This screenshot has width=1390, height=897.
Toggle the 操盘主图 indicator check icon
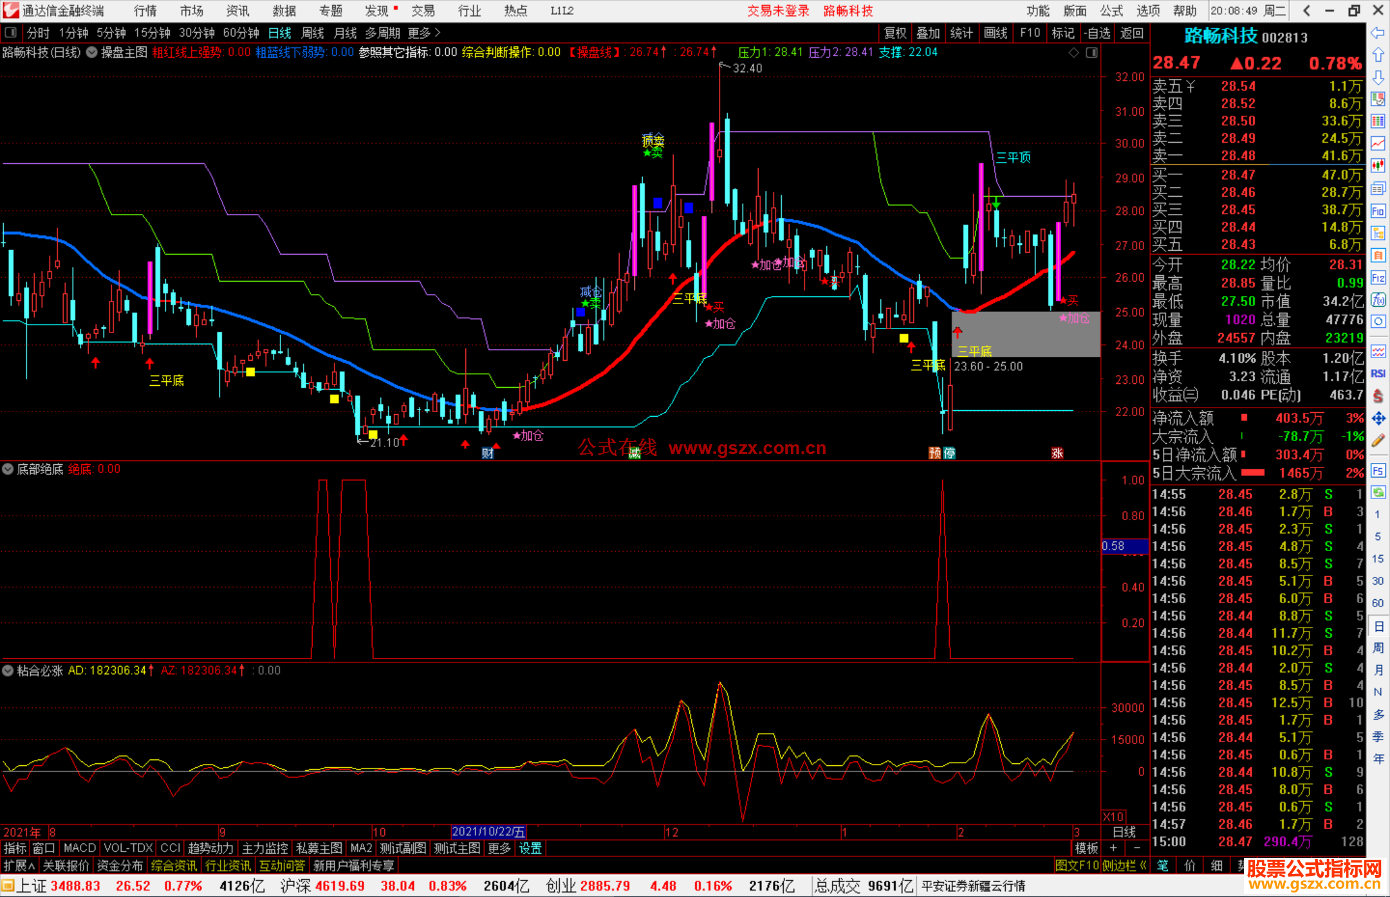(x=92, y=53)
